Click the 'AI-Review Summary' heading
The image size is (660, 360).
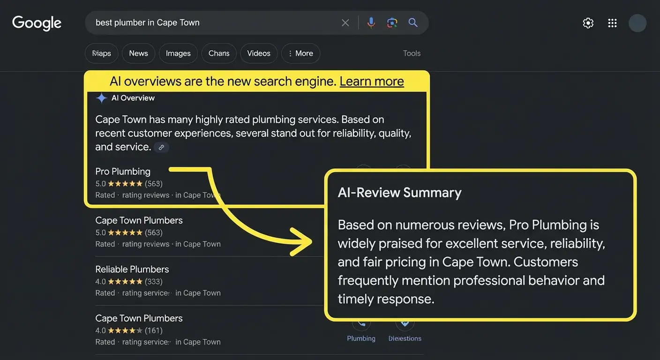click(x=399, y=193)
